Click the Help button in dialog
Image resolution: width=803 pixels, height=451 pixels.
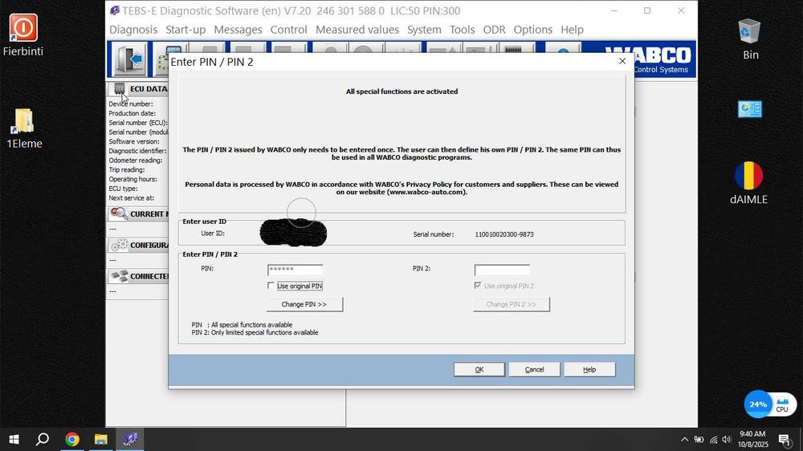coord(589,369)
